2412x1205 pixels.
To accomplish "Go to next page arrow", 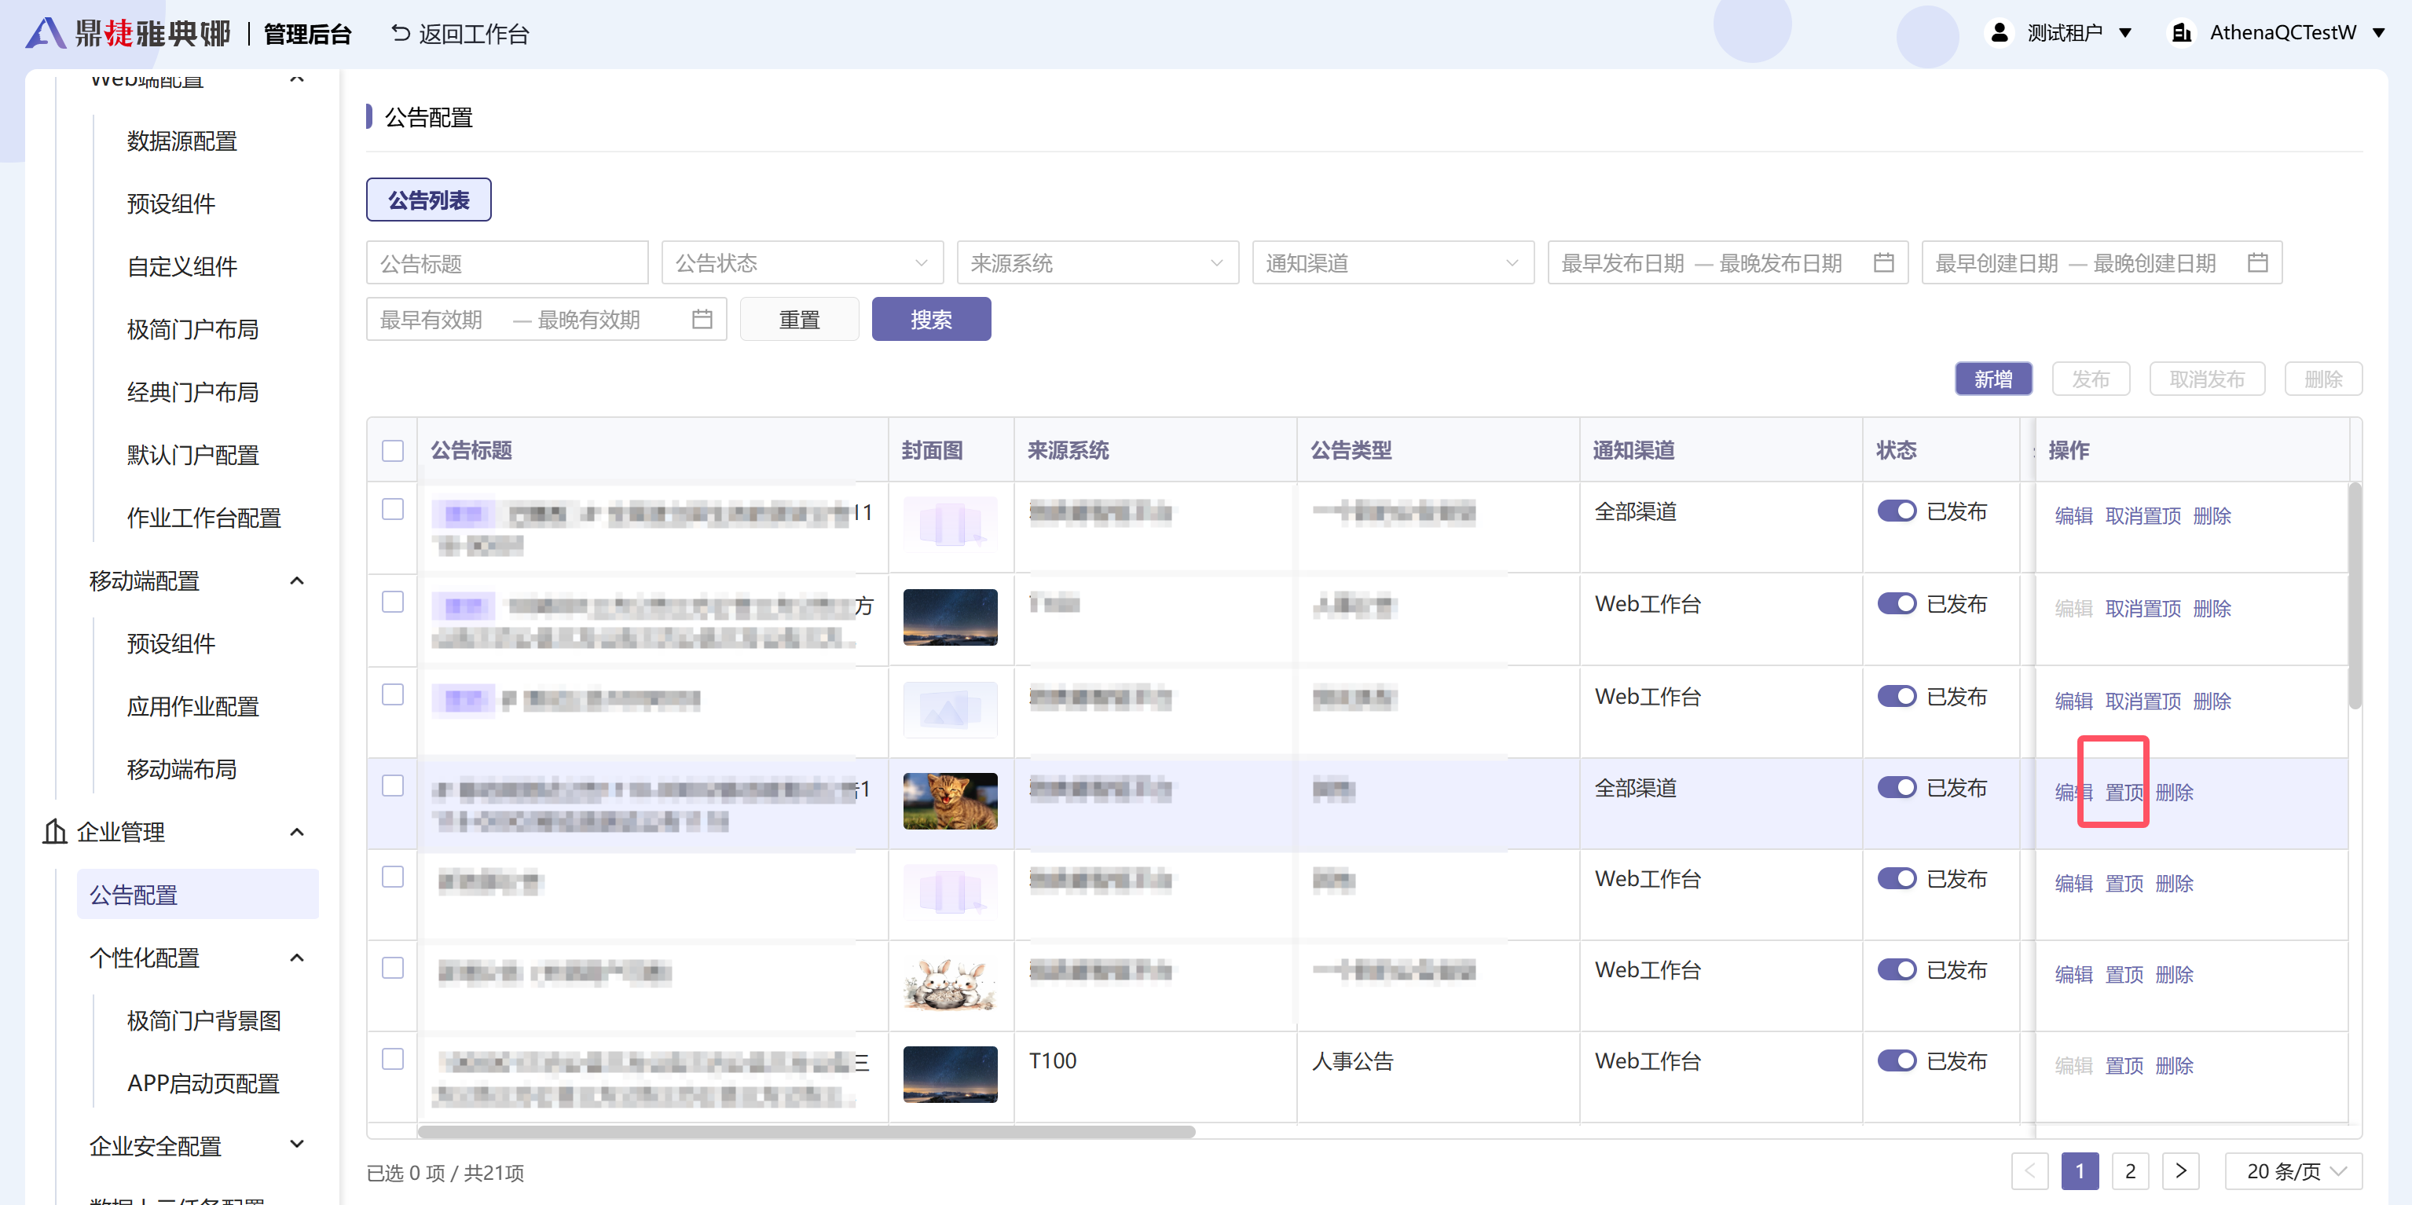I will (2181, 1170).
